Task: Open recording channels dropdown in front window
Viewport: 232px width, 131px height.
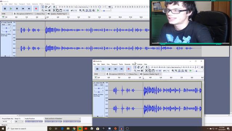Action: [134, 74]
